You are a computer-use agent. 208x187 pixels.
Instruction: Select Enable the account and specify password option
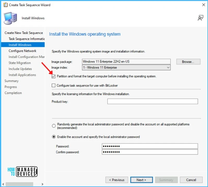(54, 137)
